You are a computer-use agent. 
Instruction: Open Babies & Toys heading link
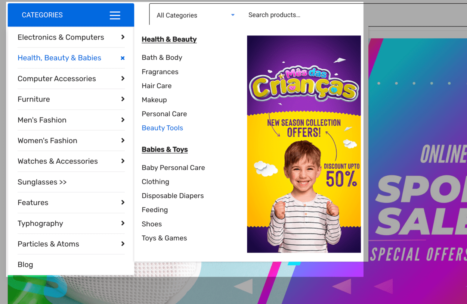(165, 149)
